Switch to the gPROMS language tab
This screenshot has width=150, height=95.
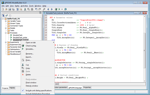pos(75,88)
